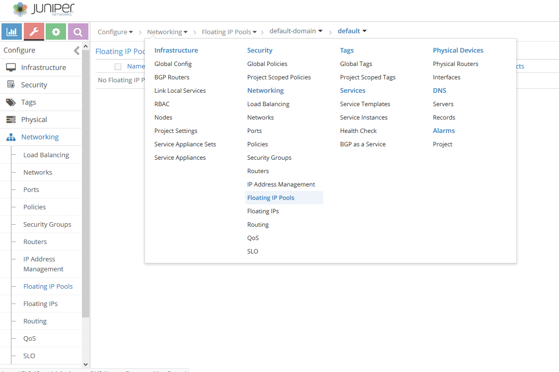This screenshot has height=372, width=559.
Task: Select IP Address Management in the sidebar tree
Action: coord(44,264)
